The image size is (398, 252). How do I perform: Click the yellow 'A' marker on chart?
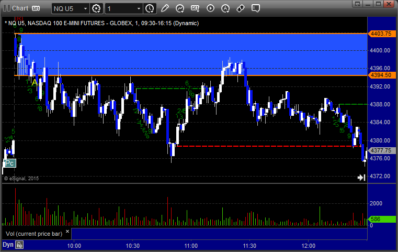[35, 82]
